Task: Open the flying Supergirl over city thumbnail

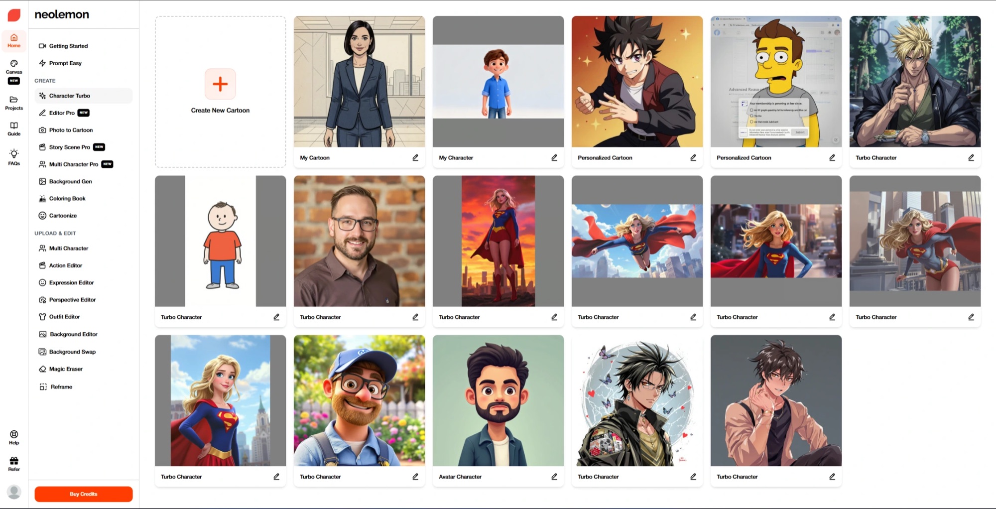Action: pyautogui.click(x=637, y=241)
